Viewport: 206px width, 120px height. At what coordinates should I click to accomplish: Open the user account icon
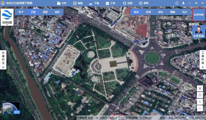(x=183, y=3)
